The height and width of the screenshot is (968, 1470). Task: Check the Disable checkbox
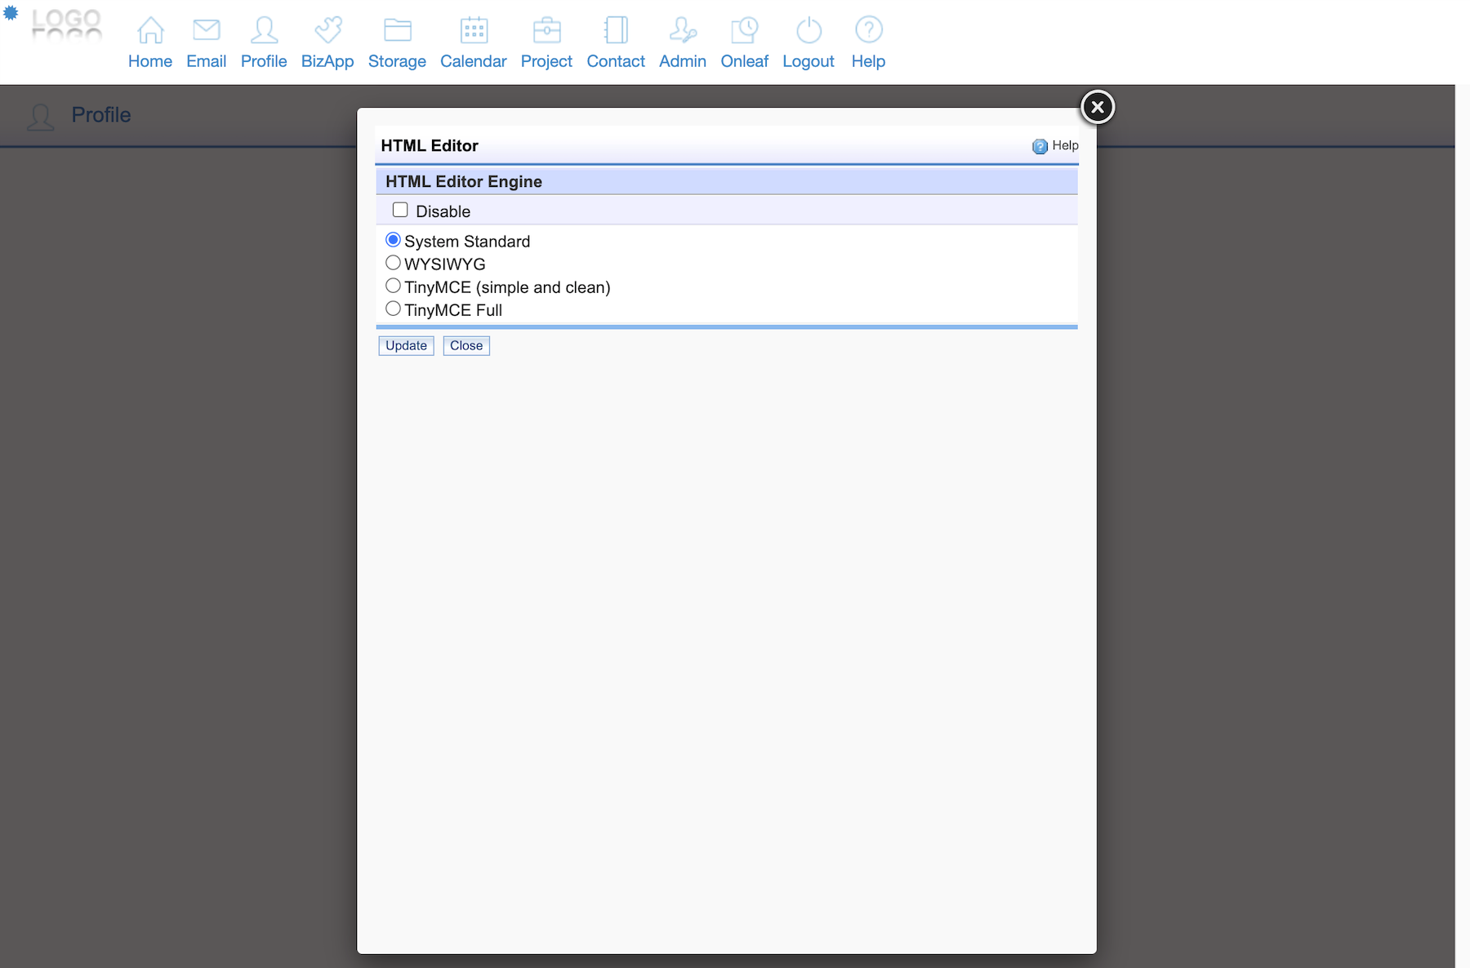(x=400, y=211)
